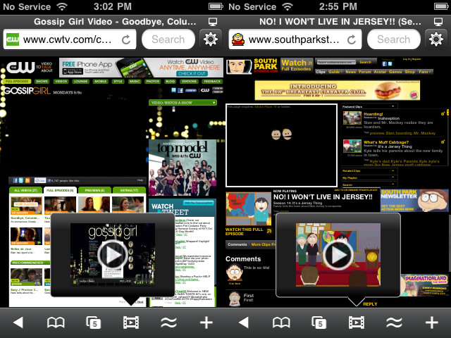Play the Gossip Girl video in popup
The image size is (451, 338).
coord(113,255)
